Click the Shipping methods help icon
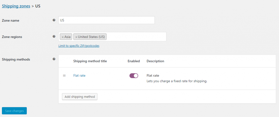Image resolution: width=279 pixels, height=117 pixels. (x=54, y=59)
